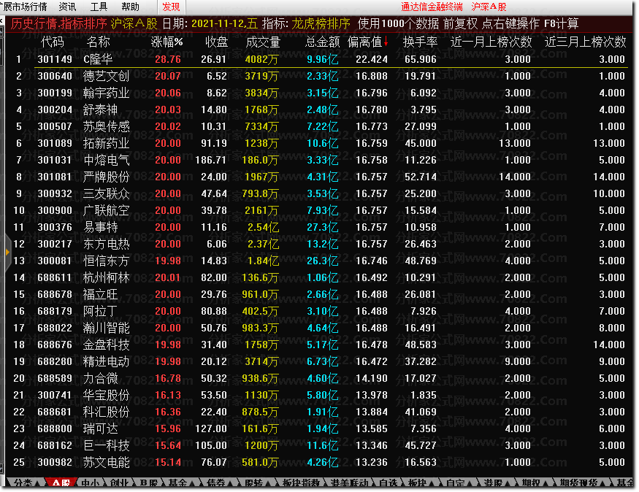Sort by the 近三月上榜次数 column header
Viewport: 639px width, 492px height.
tap(585, 42)
